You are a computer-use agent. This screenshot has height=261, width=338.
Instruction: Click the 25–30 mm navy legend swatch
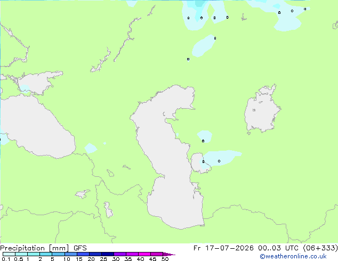(108, 254)
